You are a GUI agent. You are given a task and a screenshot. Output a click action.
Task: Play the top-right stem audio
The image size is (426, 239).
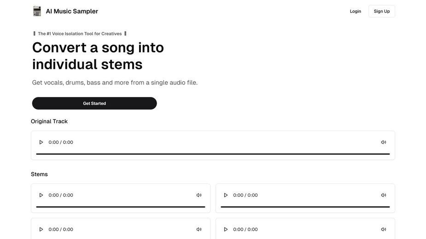point(226,195)
